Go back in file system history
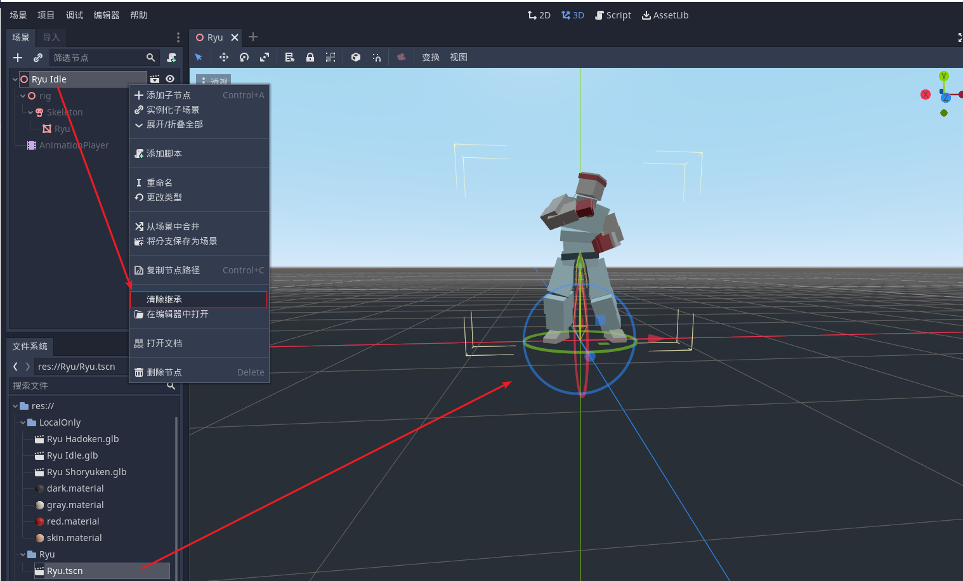Image resolution: width=963 pixels, height=581 pixels. 15,367
